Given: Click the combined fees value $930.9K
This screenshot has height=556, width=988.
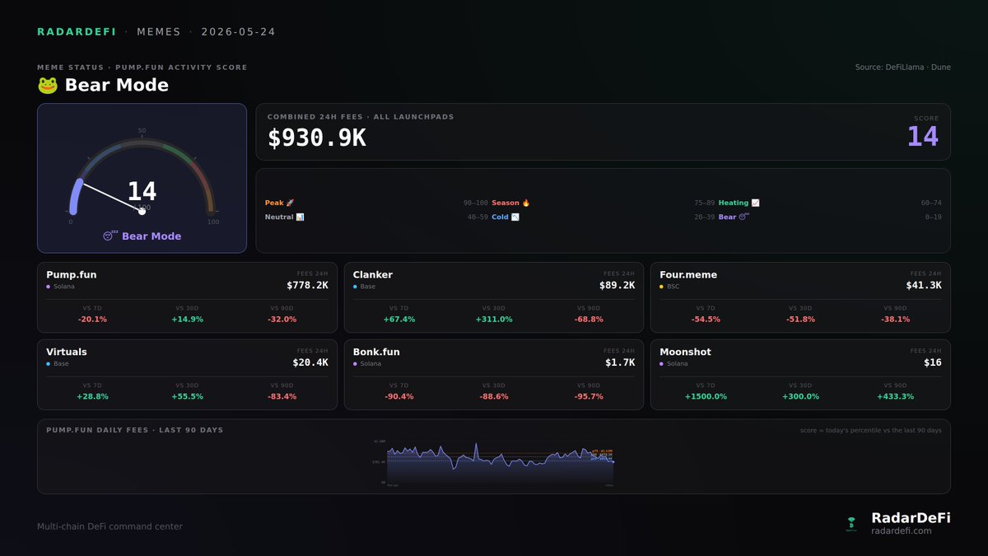Looking at the screenshot, I should pyautogui.click(x=317, y=138).
